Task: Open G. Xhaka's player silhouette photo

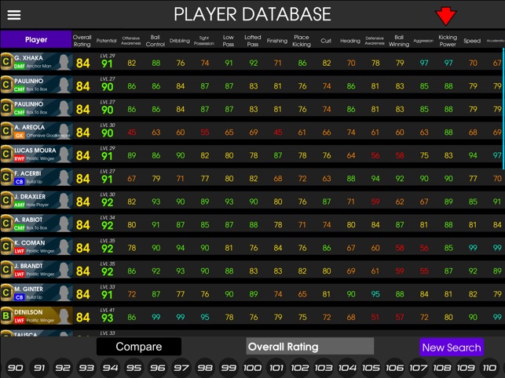Action: 64,62
